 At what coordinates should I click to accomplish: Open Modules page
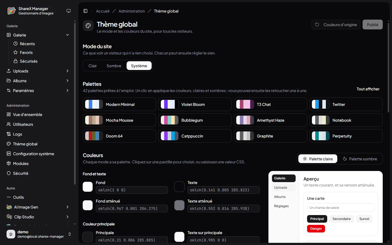tap(38, 164)
